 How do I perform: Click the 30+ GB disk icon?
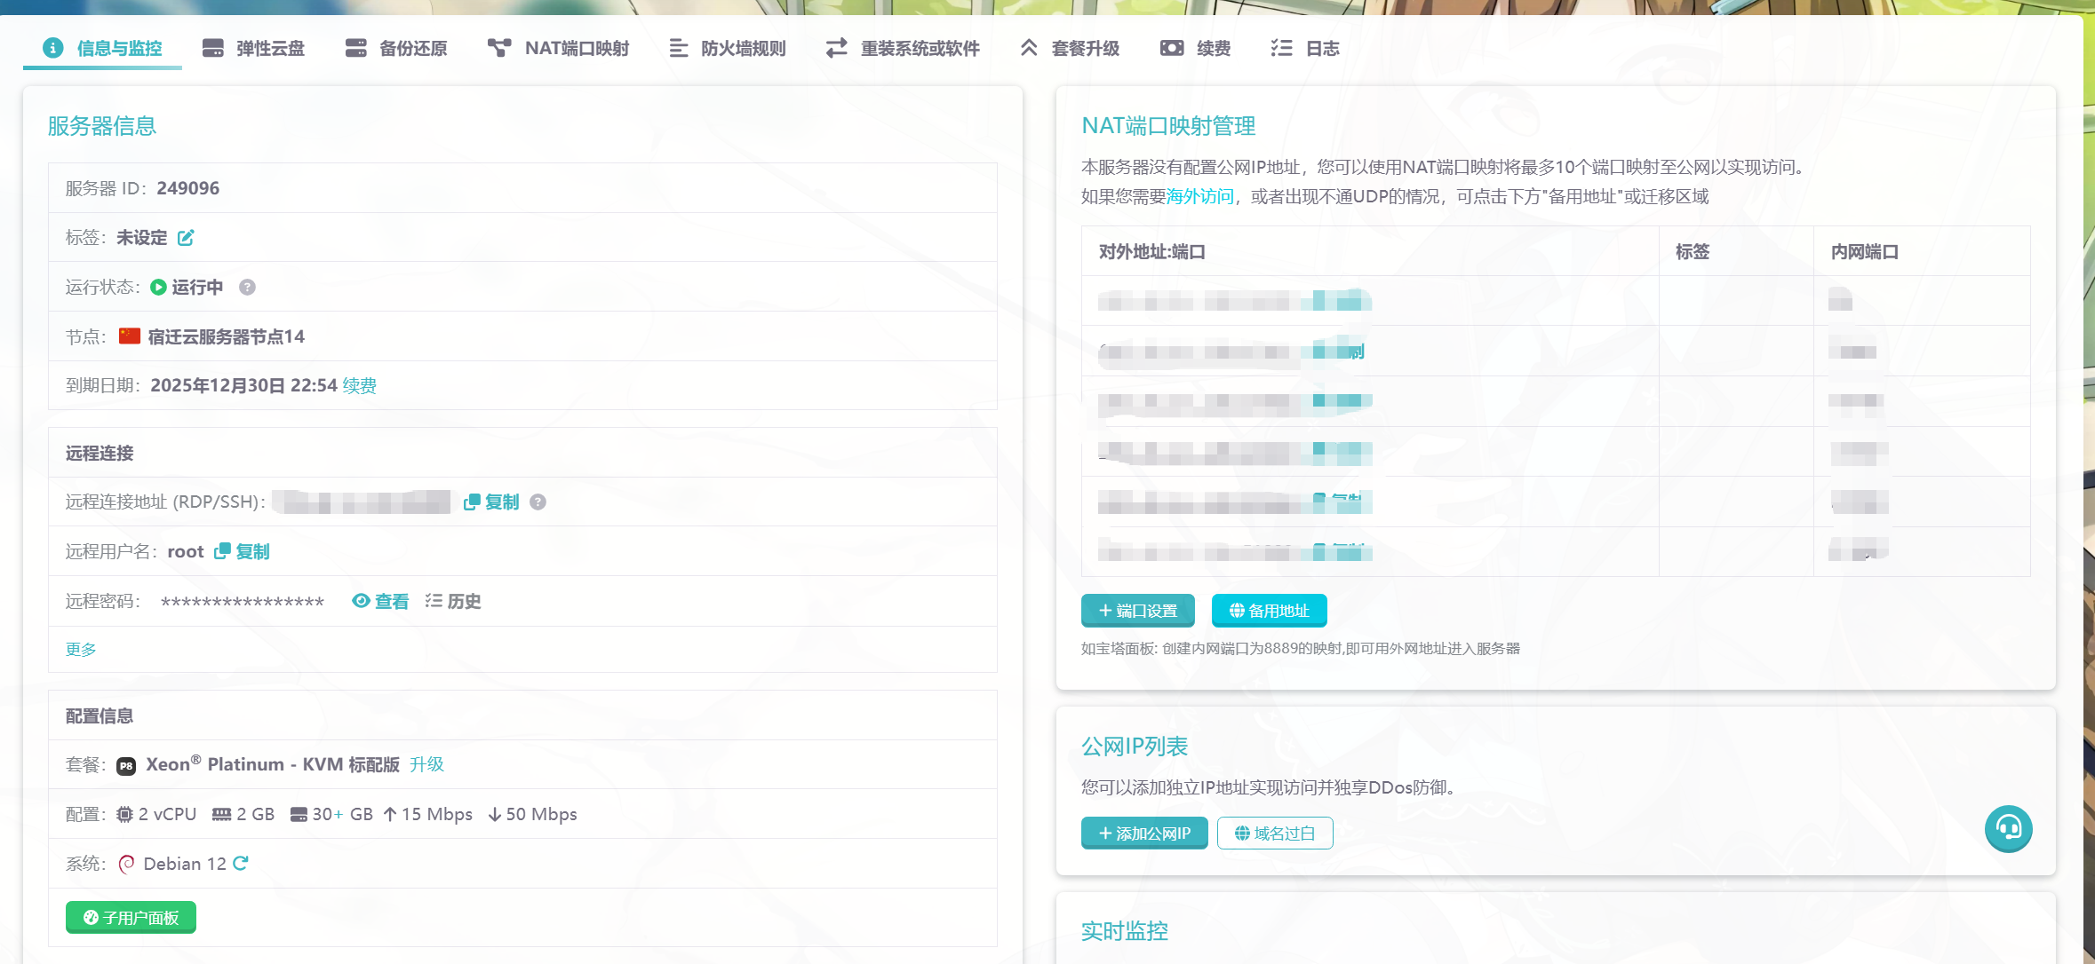click(299, 814)
